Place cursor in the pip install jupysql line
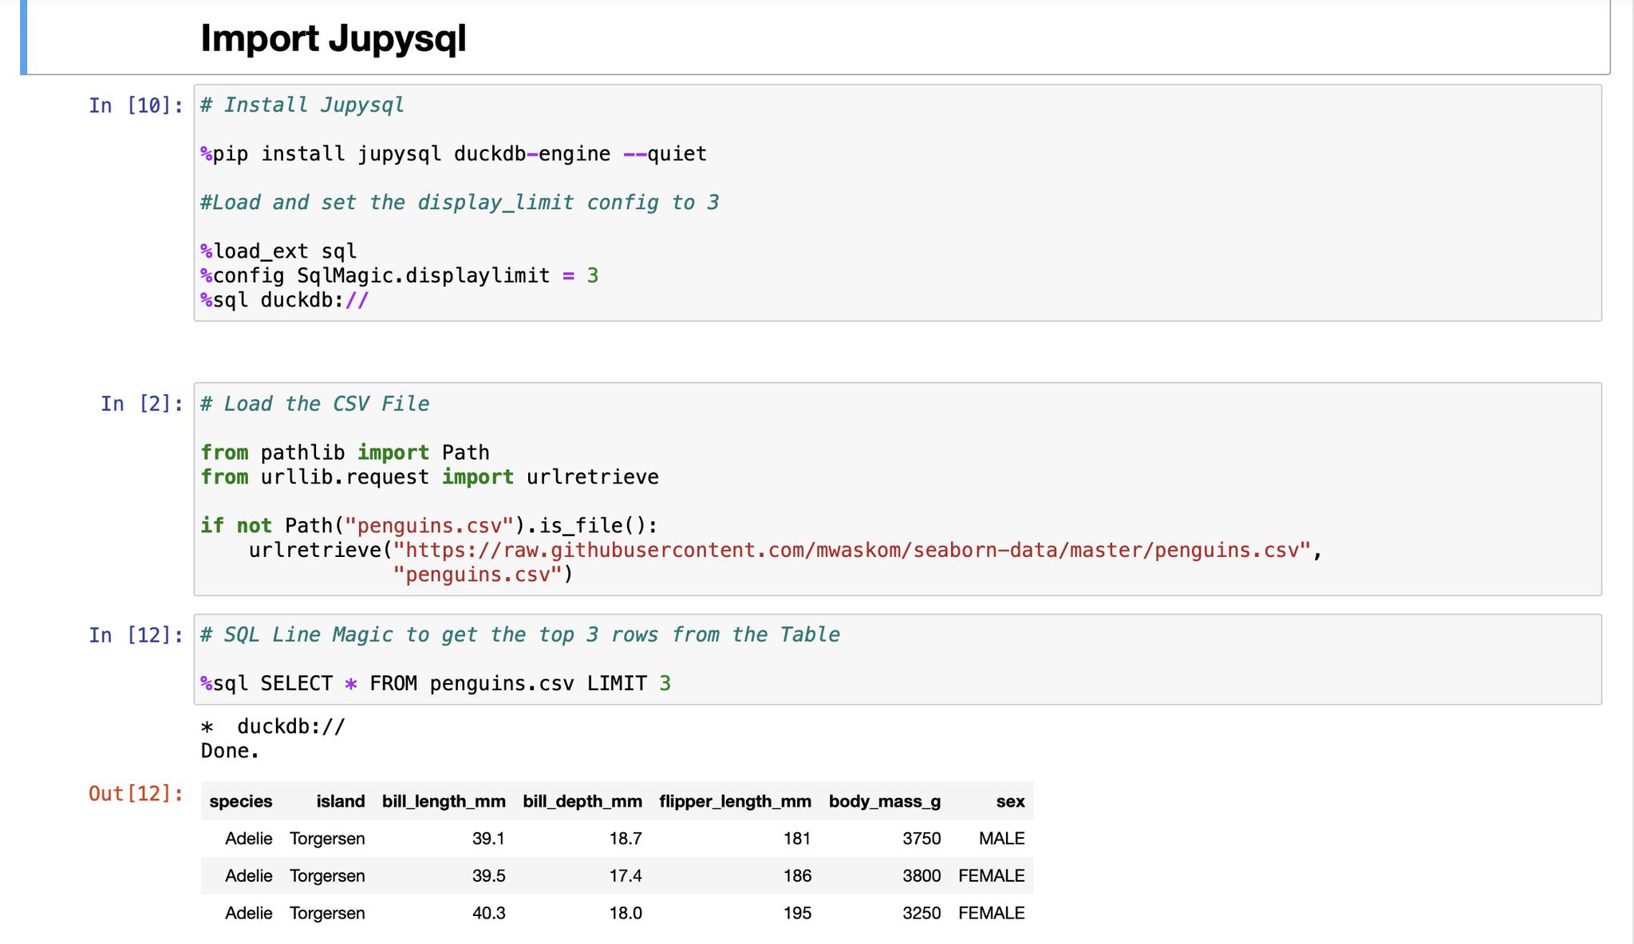 pos(454,154)
